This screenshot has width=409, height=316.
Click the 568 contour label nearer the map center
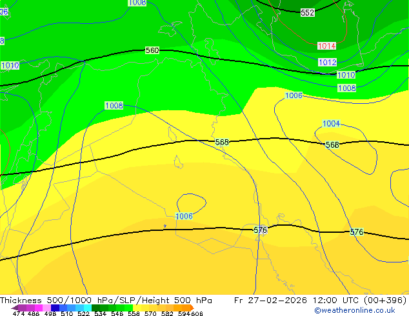(x=222, y=142)
